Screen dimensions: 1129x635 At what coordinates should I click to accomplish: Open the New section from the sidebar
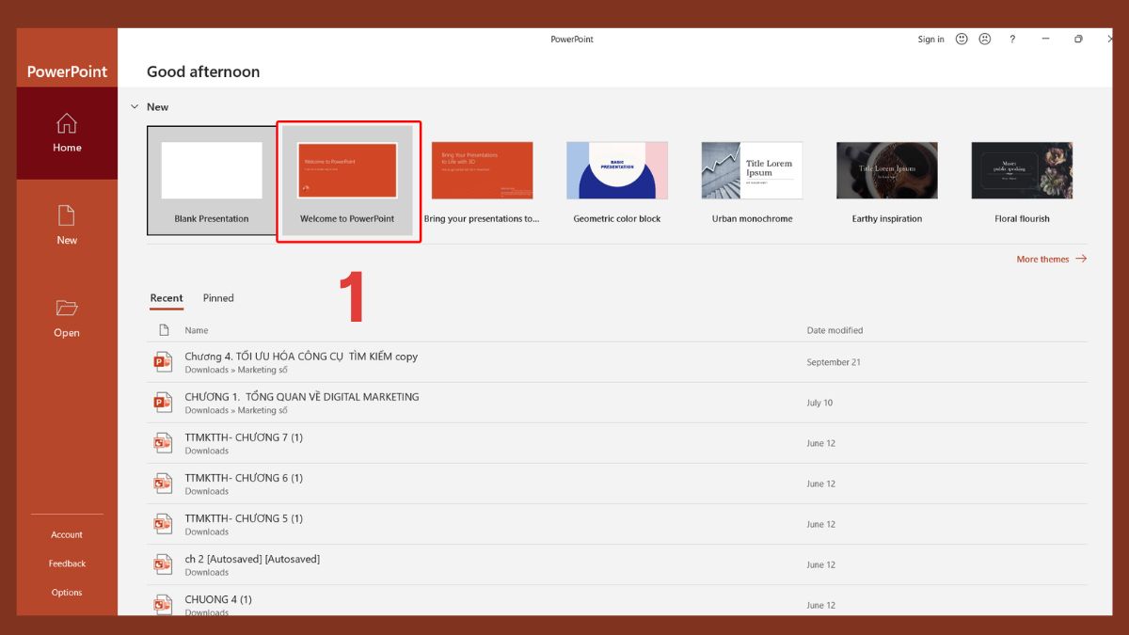pos(67,215)
